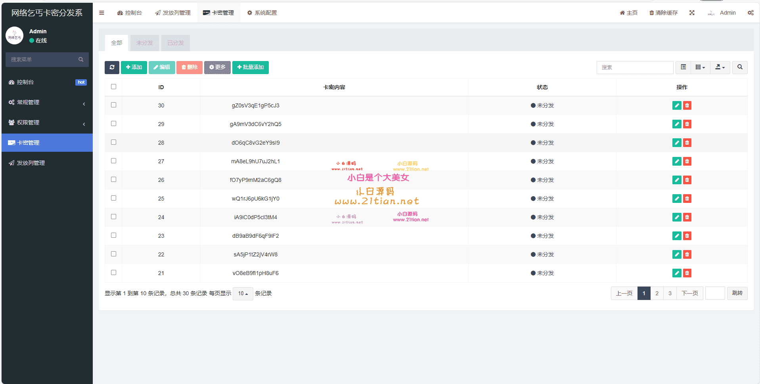This screenshot has height=384, width=760.
Task: Expand 常规管理 in the sidebar
Action: pyautogui.click(x=47, y=102)
